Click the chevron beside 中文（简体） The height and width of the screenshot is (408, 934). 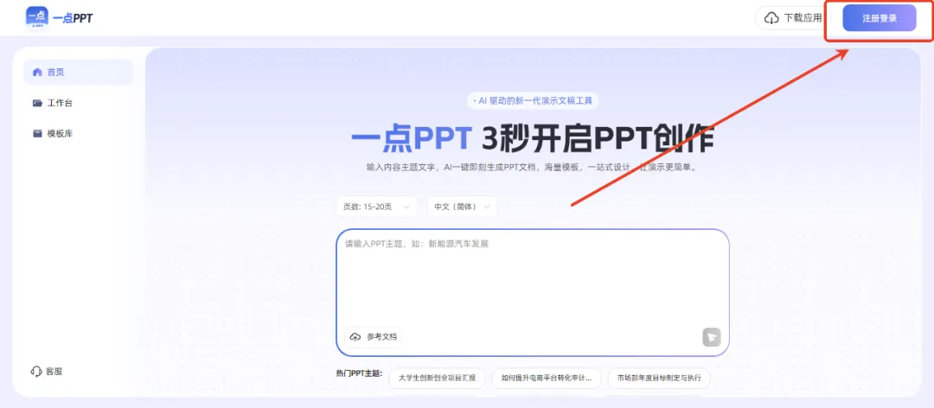(487, 207)
